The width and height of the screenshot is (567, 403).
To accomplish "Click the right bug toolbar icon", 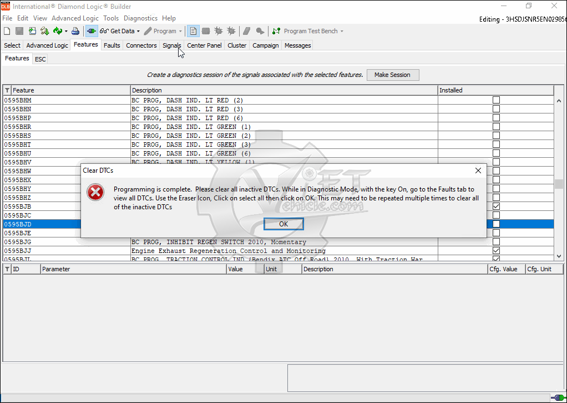I will tap(231, 31).
